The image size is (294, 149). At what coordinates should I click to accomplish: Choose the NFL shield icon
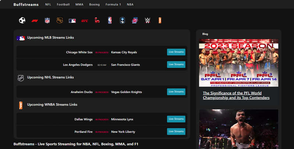click(47, 21)
